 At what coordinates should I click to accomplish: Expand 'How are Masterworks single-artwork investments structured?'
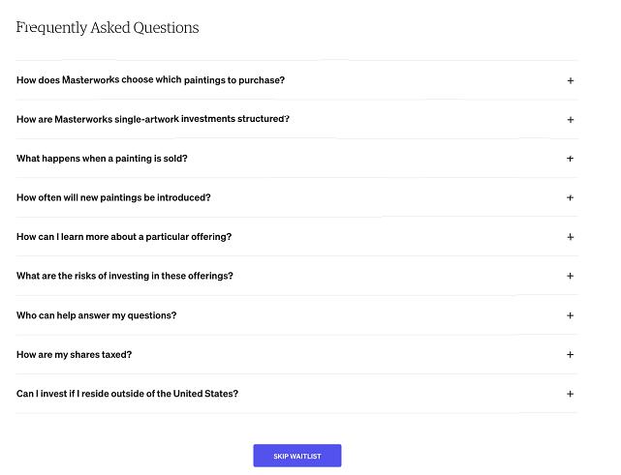coord(153,119)
